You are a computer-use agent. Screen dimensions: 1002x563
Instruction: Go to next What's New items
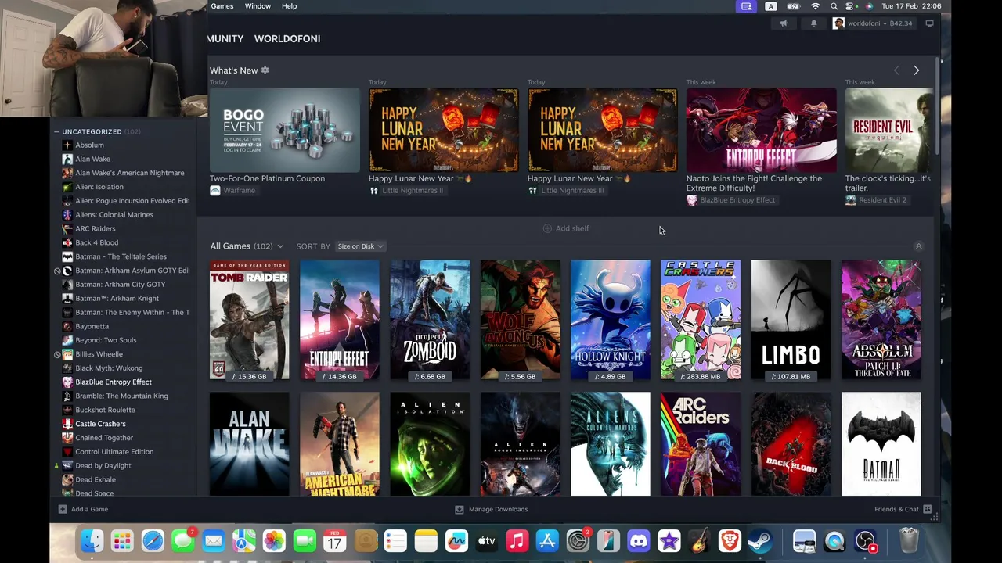tap(916, 70)
